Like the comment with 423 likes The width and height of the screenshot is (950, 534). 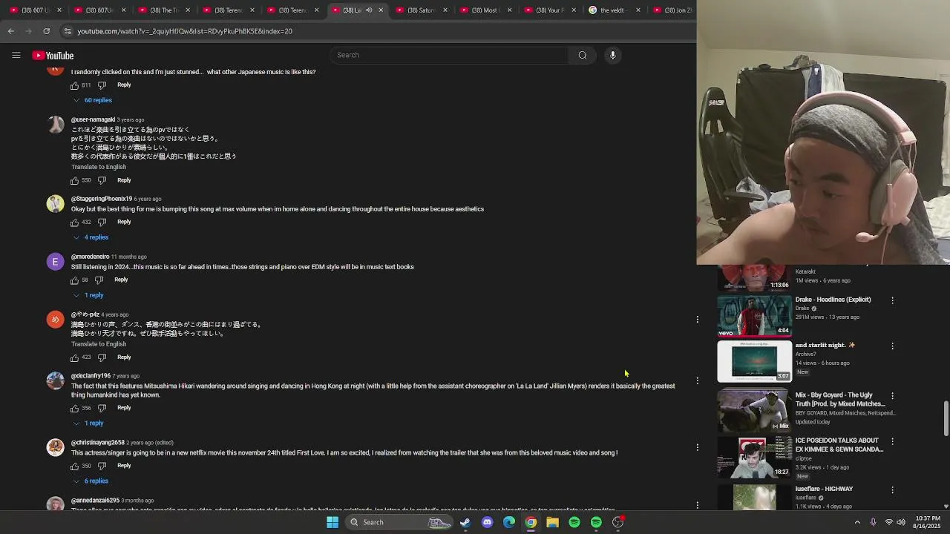[x=74, y=357]
